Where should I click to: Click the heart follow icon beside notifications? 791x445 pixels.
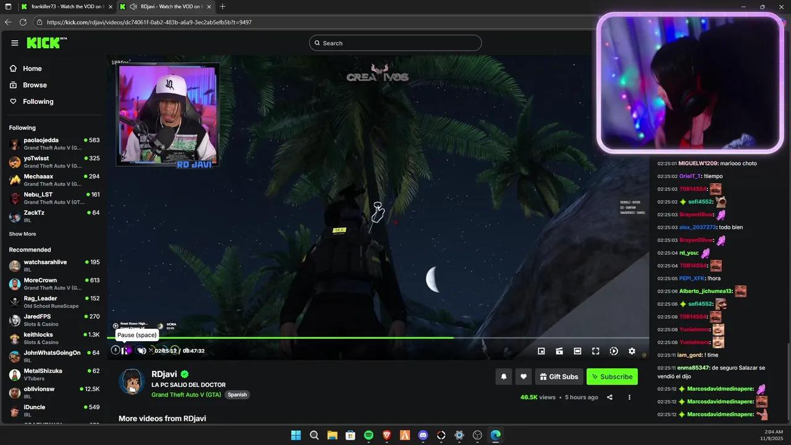coord(523,376)
